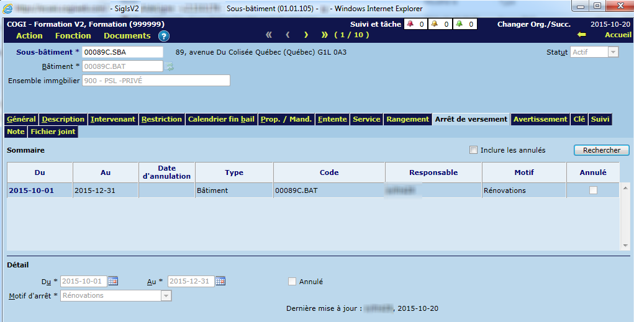Toggle Annulé checkbox in Rénovations row
Viewport: 634px width, 322px height.
pyautogui.click(x=593, y=190)
